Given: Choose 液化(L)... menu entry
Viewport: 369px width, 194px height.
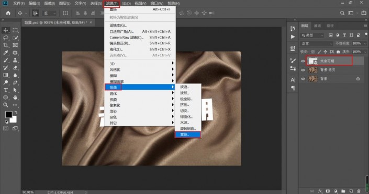Looking at the screenshot, I should pyautogui.click(x=140, y=49).
